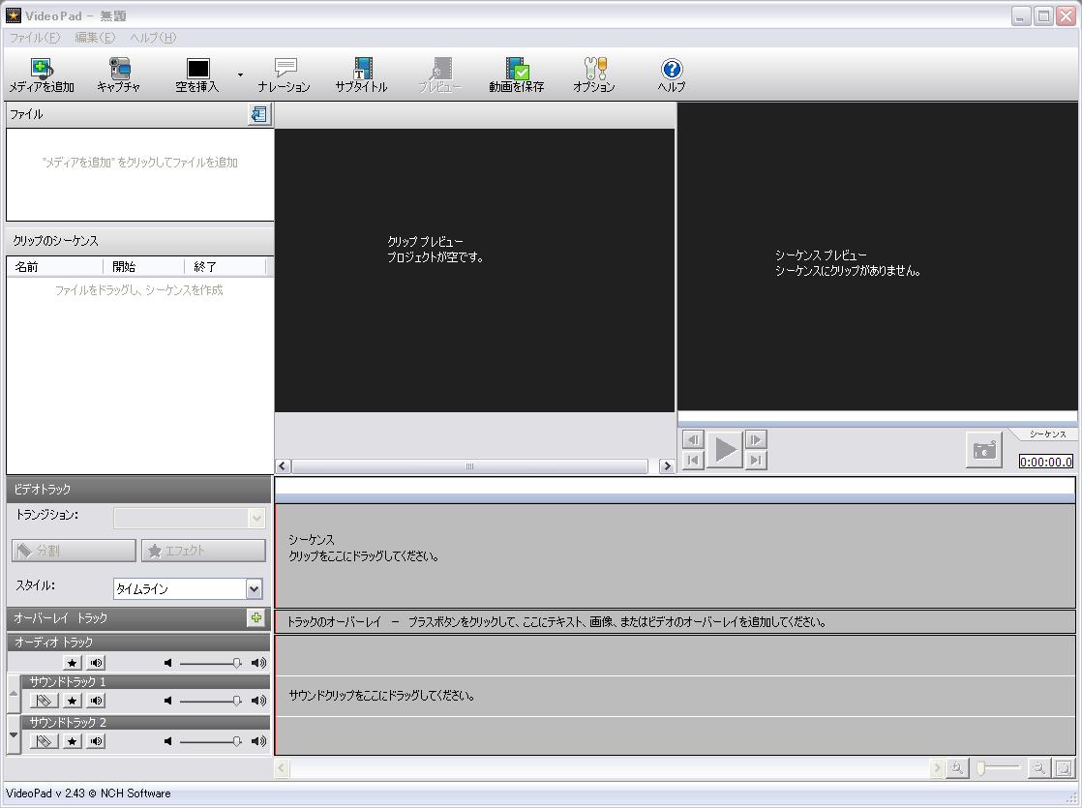Click the star effects button for サウンドトラック 2
The width and height of the screenshot is (1082, 808).
(x=72, y=742)
